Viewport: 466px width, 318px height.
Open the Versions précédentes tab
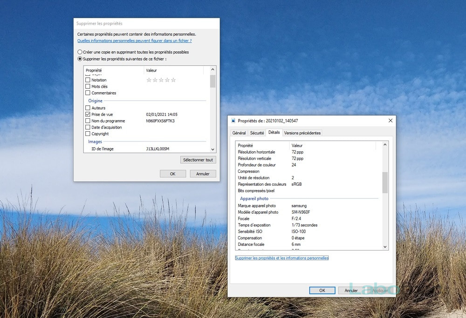[302, 133]
